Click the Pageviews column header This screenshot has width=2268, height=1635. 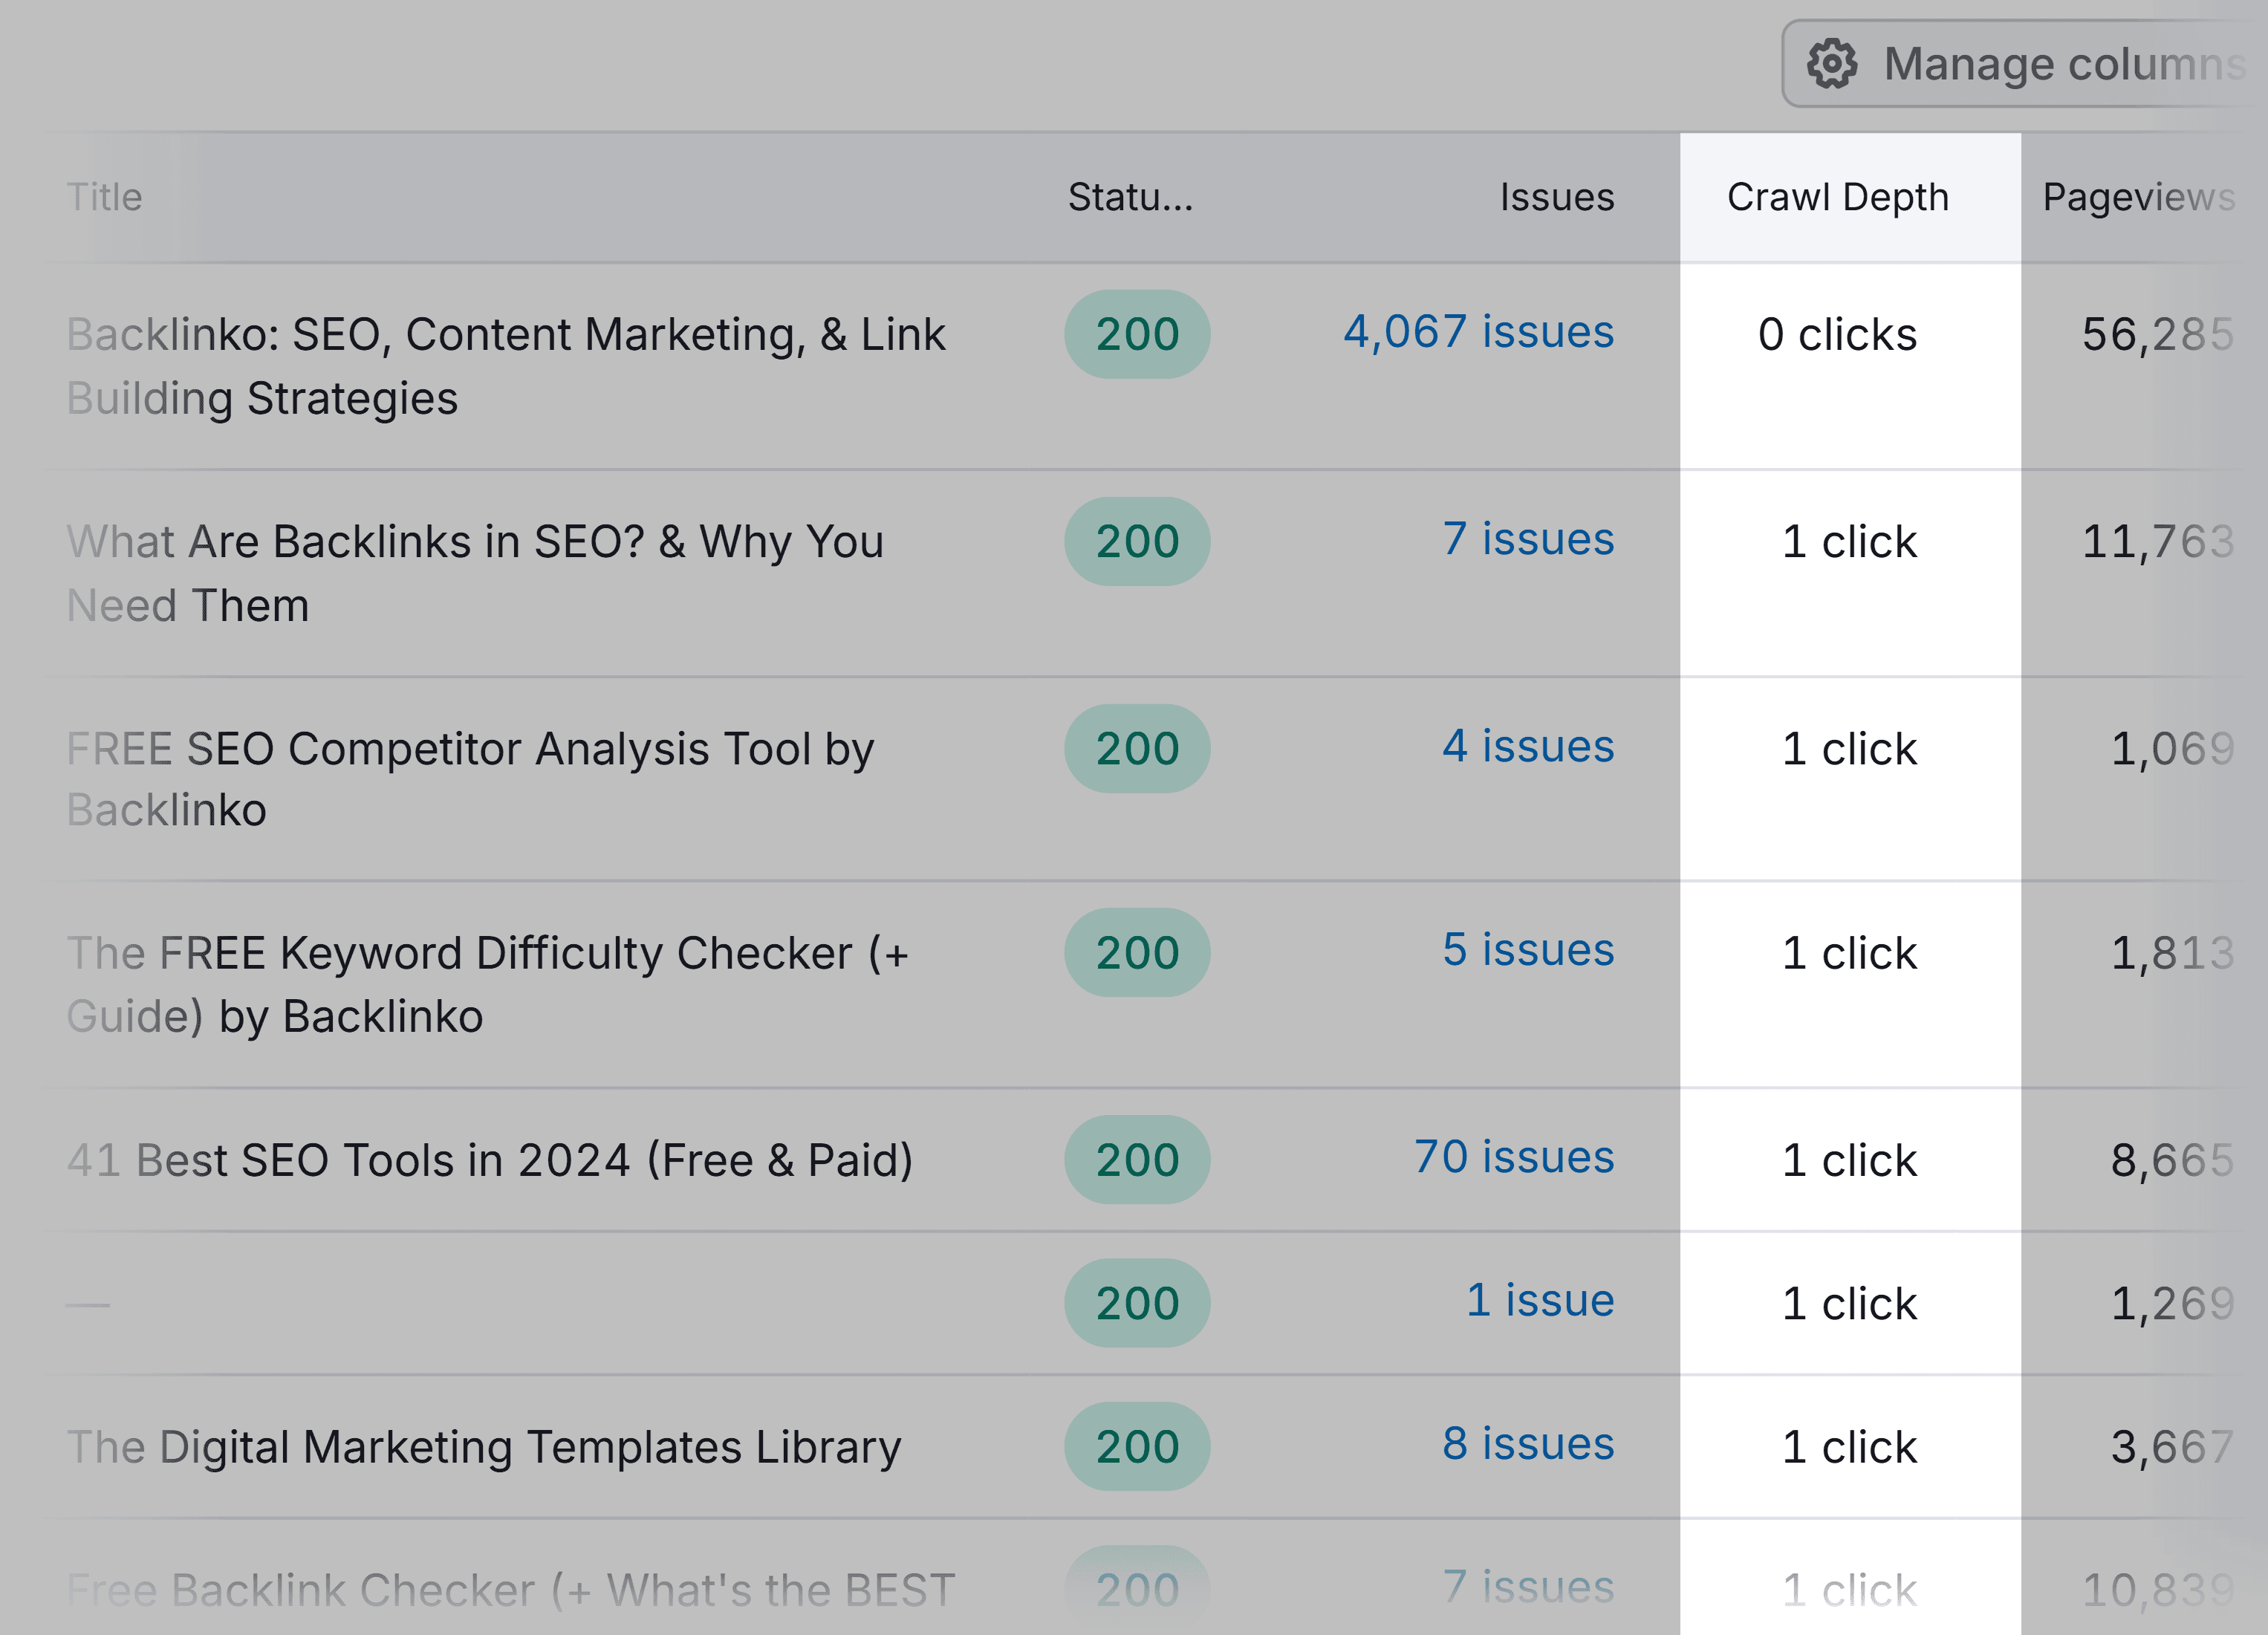pos(2139,197)
